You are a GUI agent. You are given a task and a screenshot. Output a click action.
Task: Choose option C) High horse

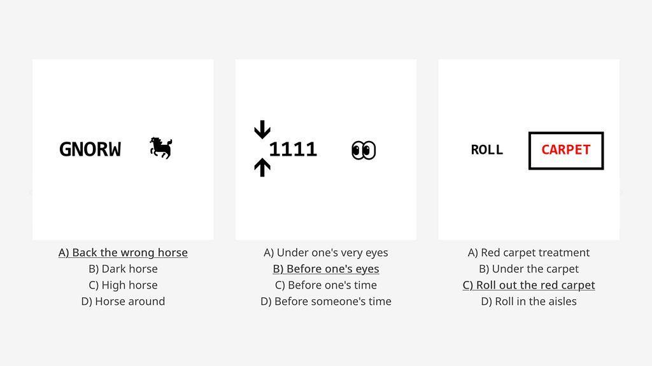[x=123, y=285]
